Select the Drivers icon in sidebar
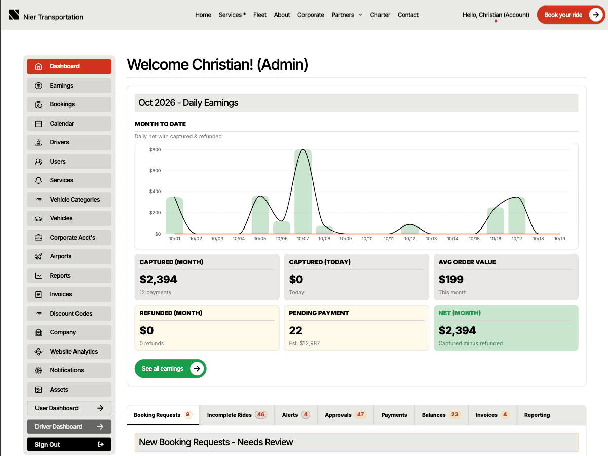 (39, 142)
